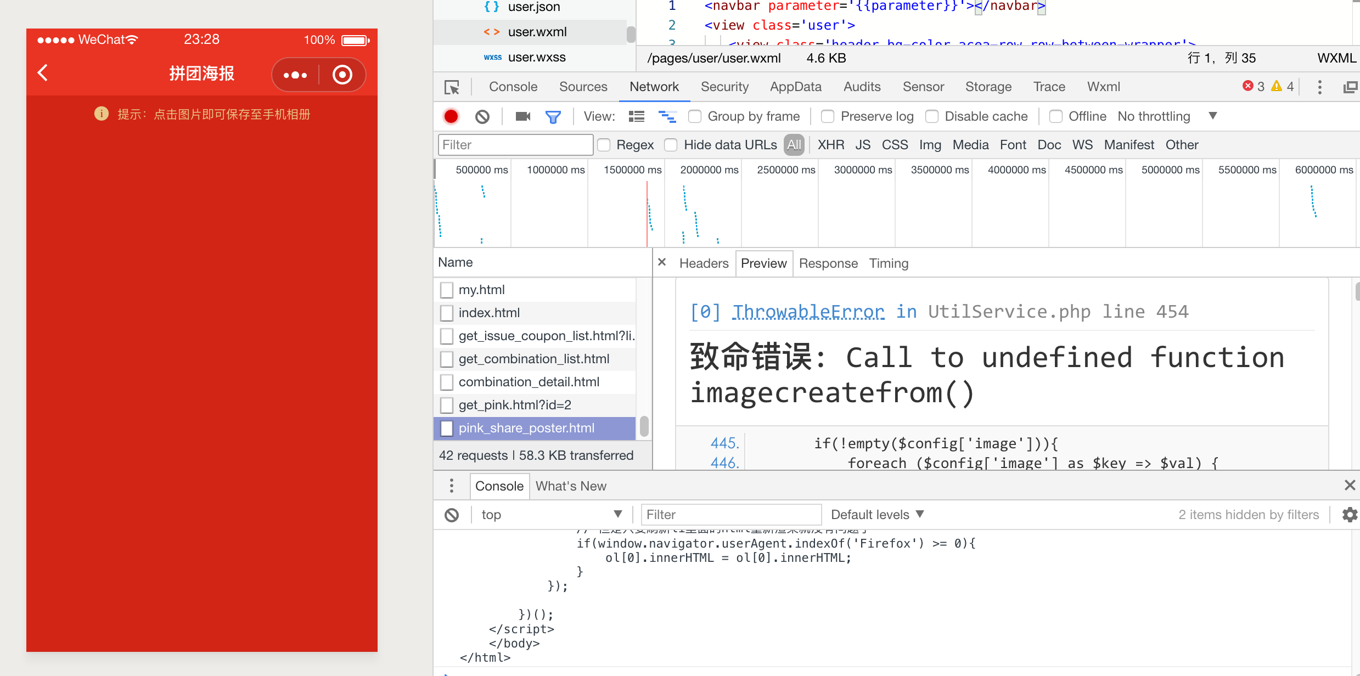Open the Timing tab
Screen dimensions: 1360x676
tap(889, 263)
